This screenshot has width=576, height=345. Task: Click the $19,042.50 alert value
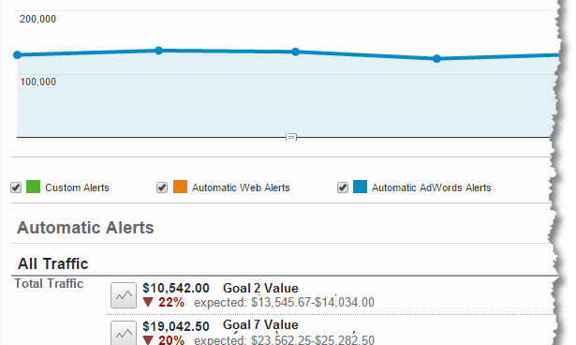(x=176, y=326)
